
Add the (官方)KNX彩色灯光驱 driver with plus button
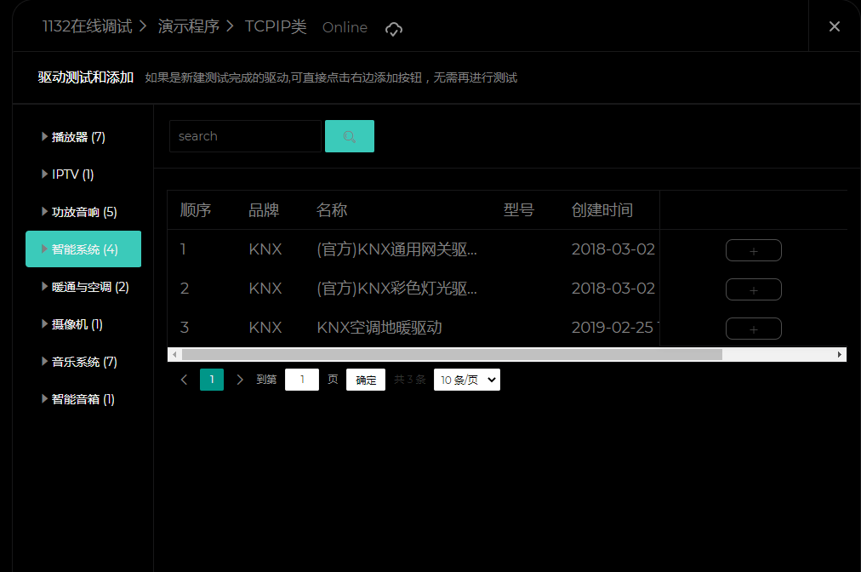coord(754,289)
